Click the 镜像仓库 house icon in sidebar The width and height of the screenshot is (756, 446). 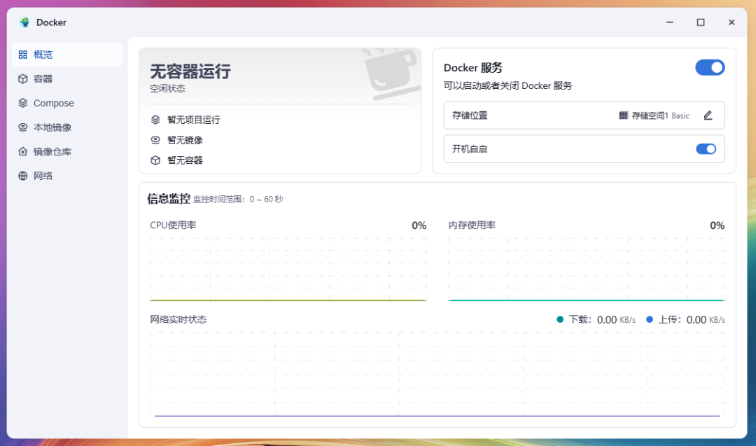tap(22, 151)
